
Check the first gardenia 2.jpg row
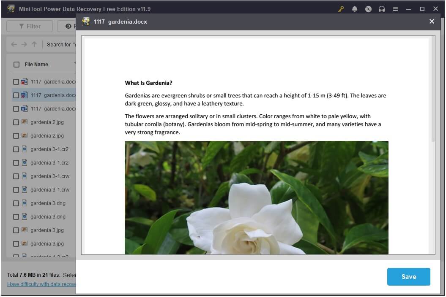click(x=16, y=122)
